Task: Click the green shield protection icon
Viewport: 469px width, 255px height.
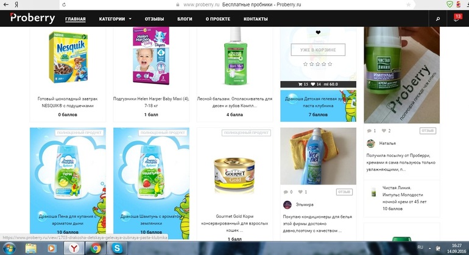Action: 450,4
